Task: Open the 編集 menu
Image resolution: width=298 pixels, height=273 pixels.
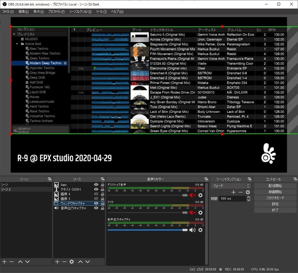Action: click(x=23, y=12)
